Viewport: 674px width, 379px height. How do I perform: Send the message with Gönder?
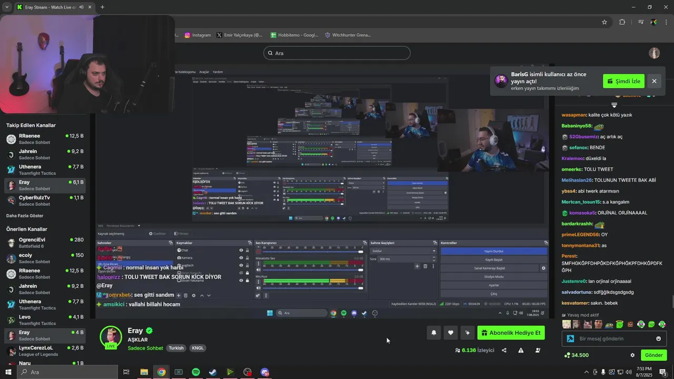pyautogui.click(x=653, y=355)
